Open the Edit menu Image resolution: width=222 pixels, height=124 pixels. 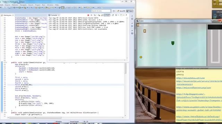(x=2, y=5)
